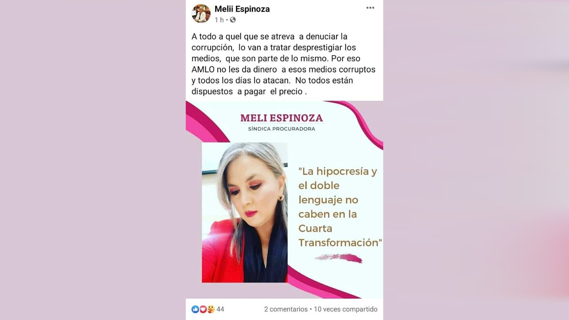This screenshot has width=569, height=320.
Task: Open the '10 veces compartido' shares list
Action: (x=346, y=309)
